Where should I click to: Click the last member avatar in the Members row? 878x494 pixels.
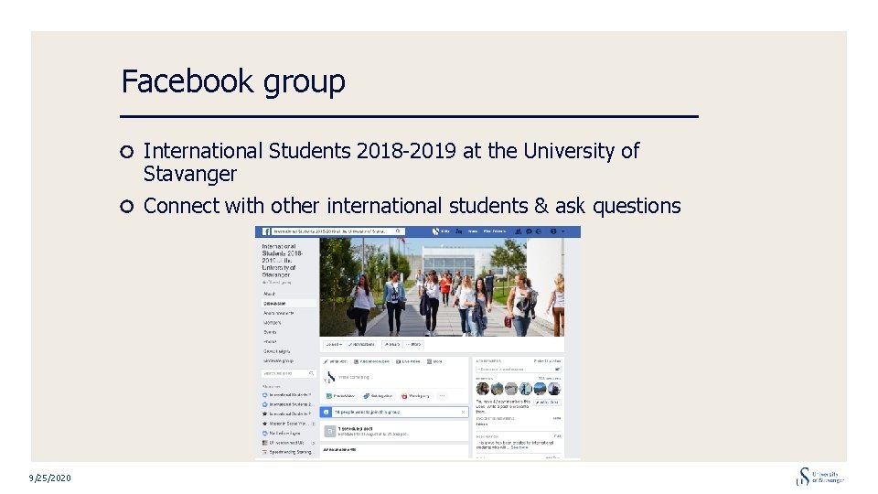(x=554, y=388)
